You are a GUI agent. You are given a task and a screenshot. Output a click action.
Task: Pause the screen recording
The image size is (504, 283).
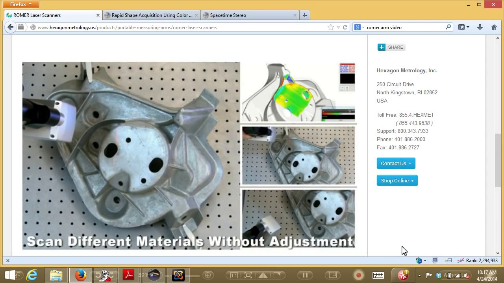tap(305, 275)
